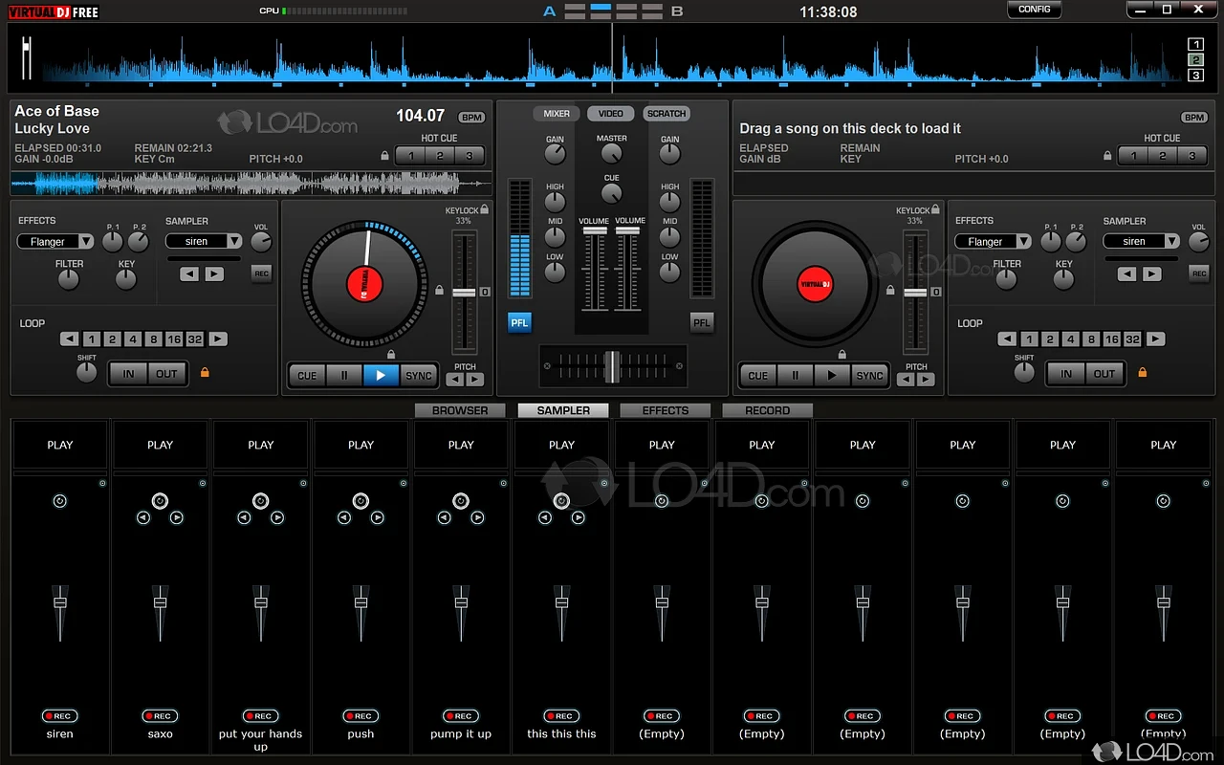1224x765 pixels.
Task: Toggle the left deck hot cue lock
Action: (x=385, y=156)
